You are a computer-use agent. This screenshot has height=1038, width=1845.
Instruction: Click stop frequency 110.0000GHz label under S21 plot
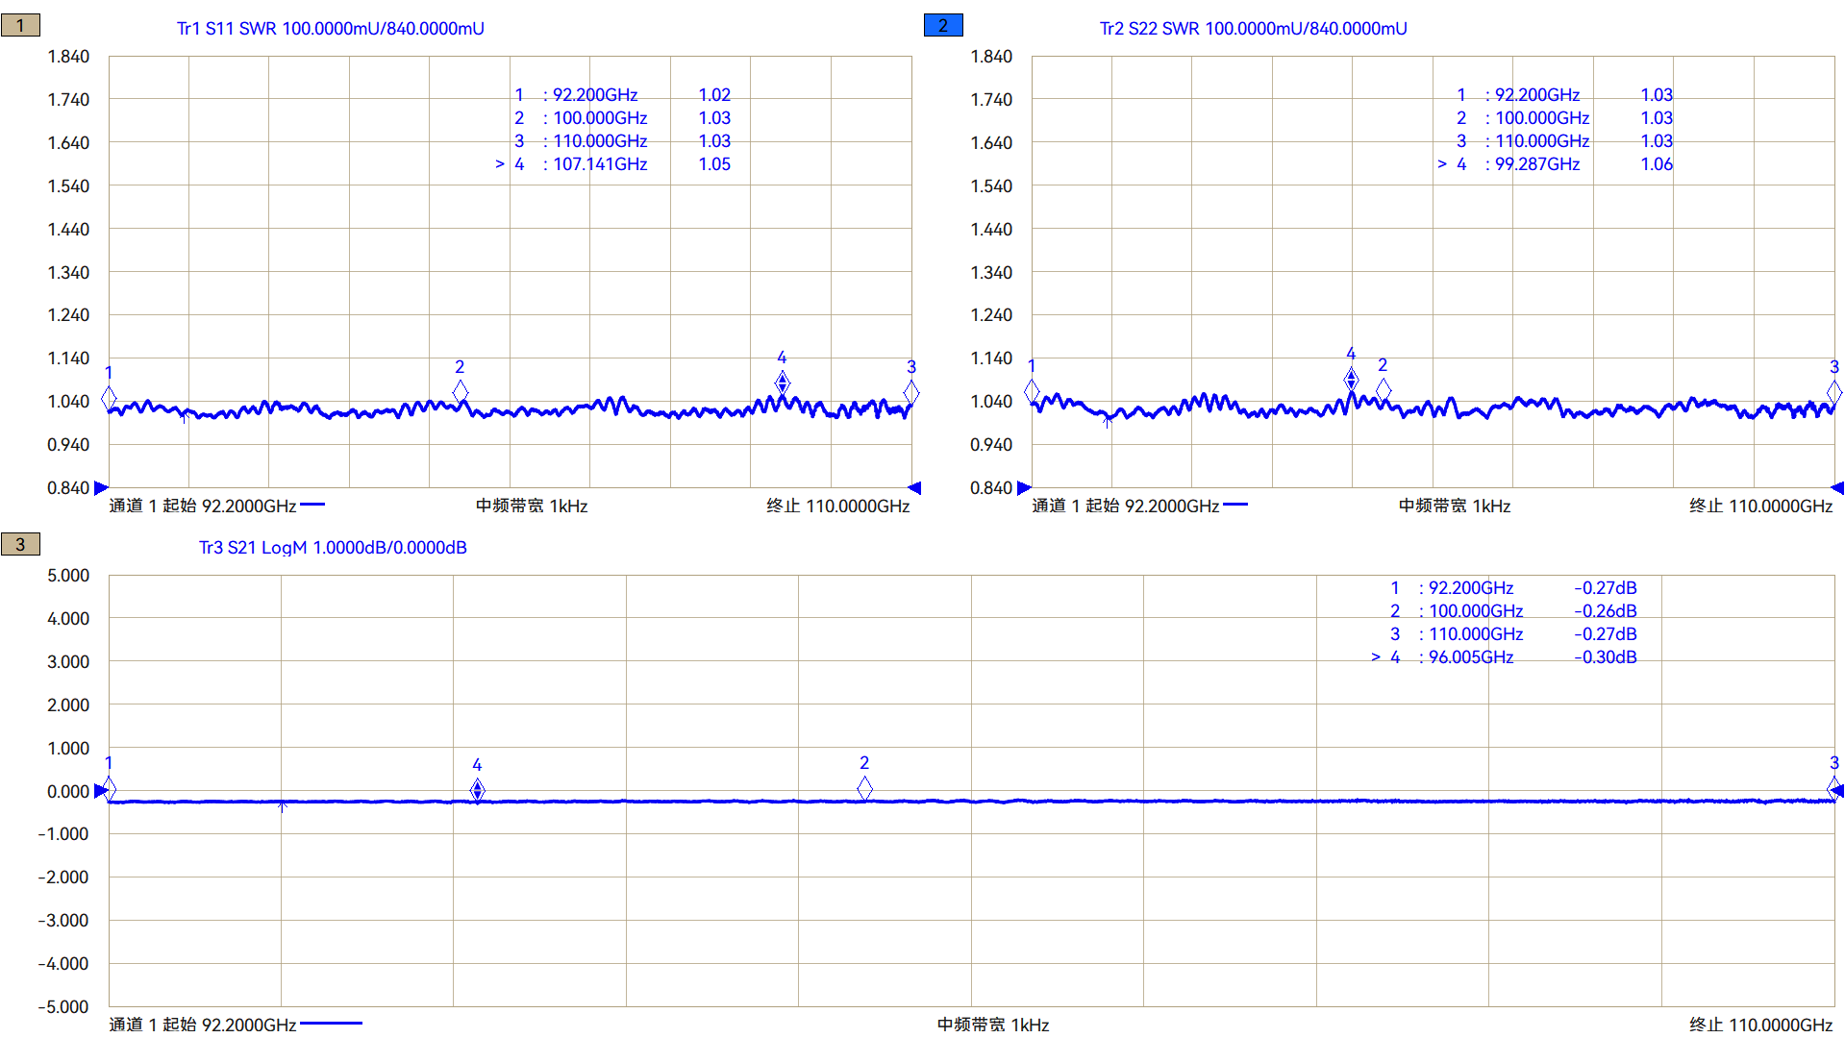[x=1760, y=1025]
